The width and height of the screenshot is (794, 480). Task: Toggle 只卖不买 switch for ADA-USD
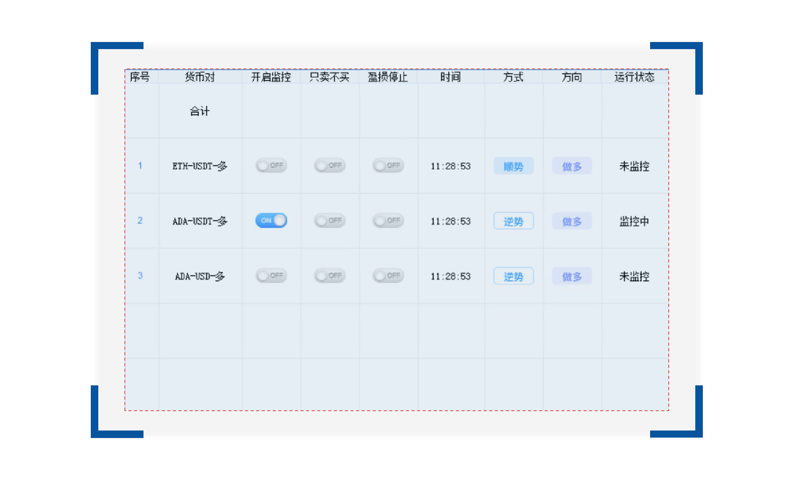pyautogui.click(x=329, y=276)
